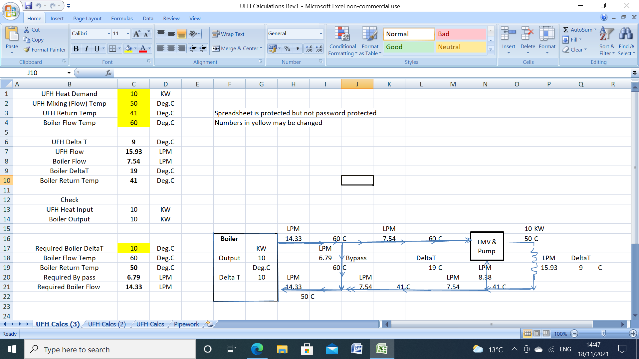
Task: Open Microsoft Edge from taskbar
Action: [257, 349]
